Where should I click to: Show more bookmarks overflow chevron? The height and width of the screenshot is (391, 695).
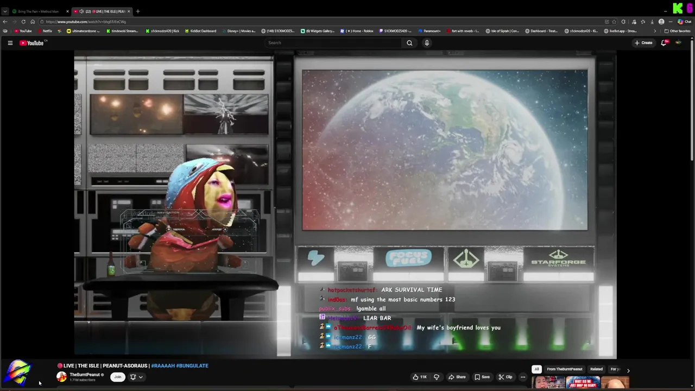(655, 31)
